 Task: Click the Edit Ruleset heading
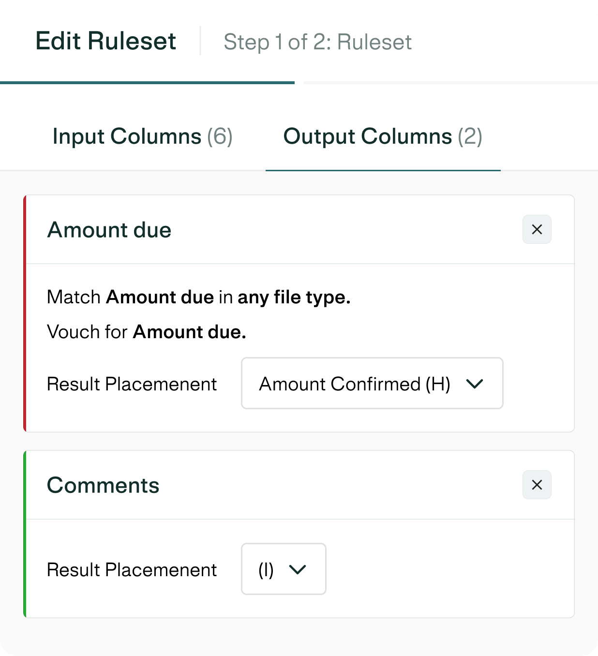pos(106,41)
